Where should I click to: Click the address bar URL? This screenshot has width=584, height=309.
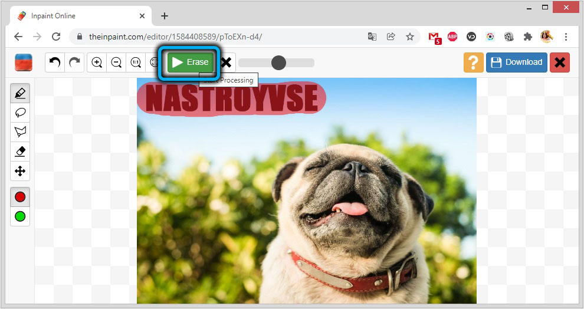[175, 37]
